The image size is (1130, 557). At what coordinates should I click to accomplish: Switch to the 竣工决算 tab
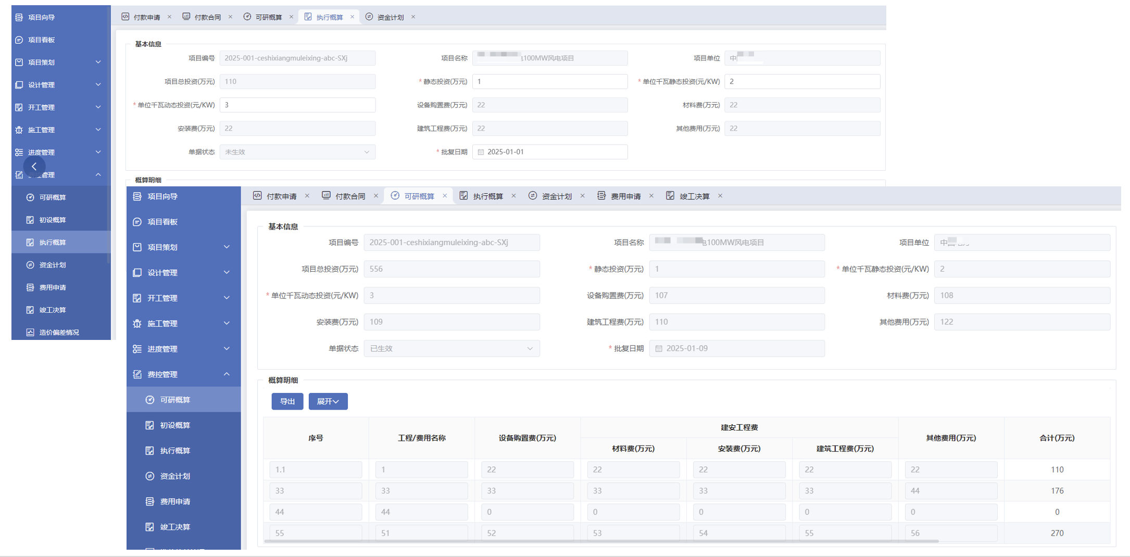pyautogui.click(x=694, y=196)
